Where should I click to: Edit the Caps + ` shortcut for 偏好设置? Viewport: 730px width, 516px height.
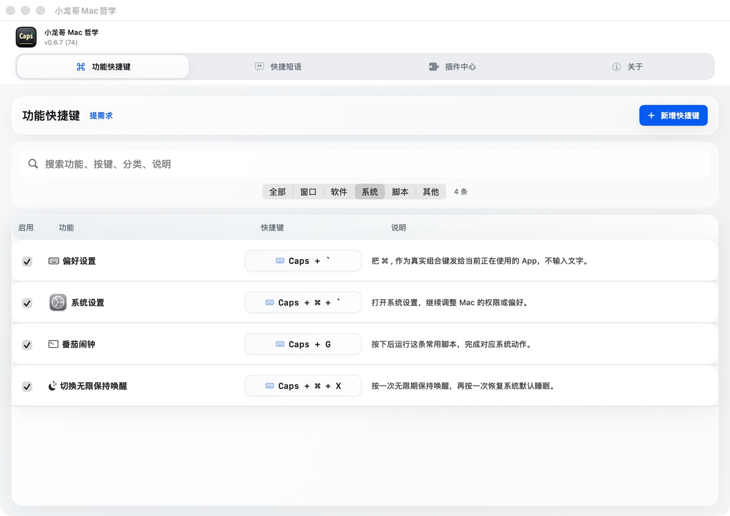click(303, 261)
